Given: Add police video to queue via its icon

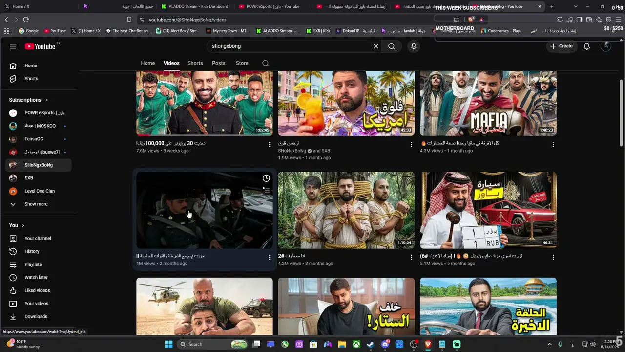Looking at the screenshot, I should point(266,190).
